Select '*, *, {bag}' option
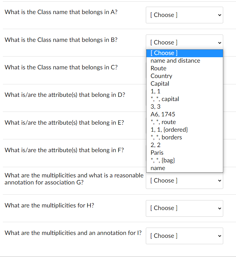Image resolution: width=236 pixels, height=257 pixels. coord(162,160)
